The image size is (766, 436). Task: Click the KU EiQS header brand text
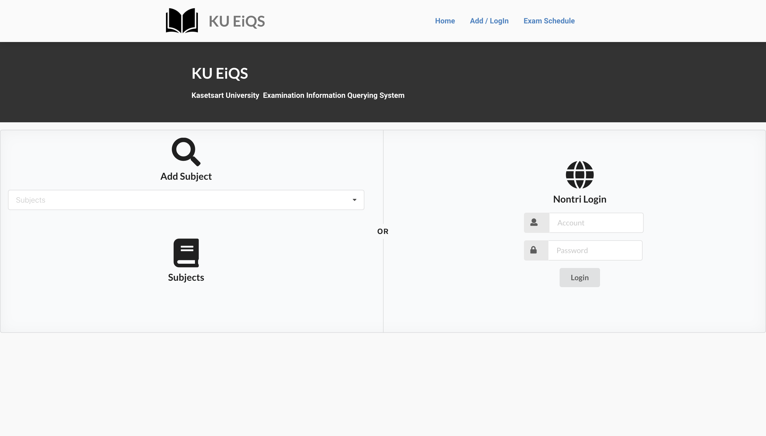tap(237, 21)
